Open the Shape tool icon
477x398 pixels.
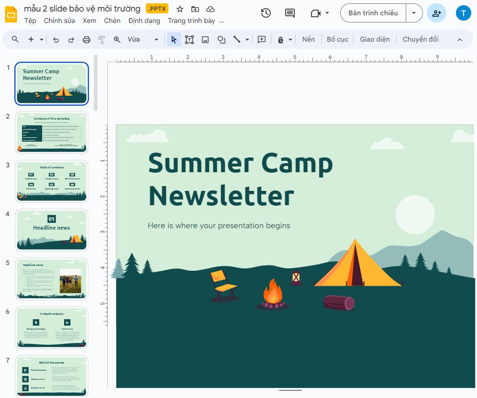(x=221, y=39)
